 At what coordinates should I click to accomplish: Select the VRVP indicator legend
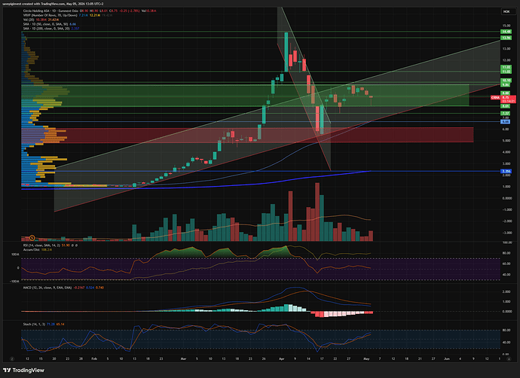click(68, 15)
